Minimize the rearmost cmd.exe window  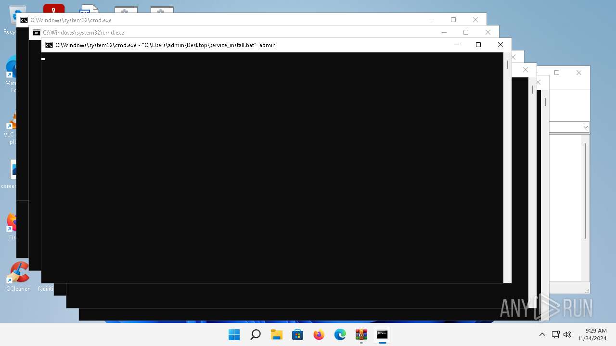click(x=431, y=20)
